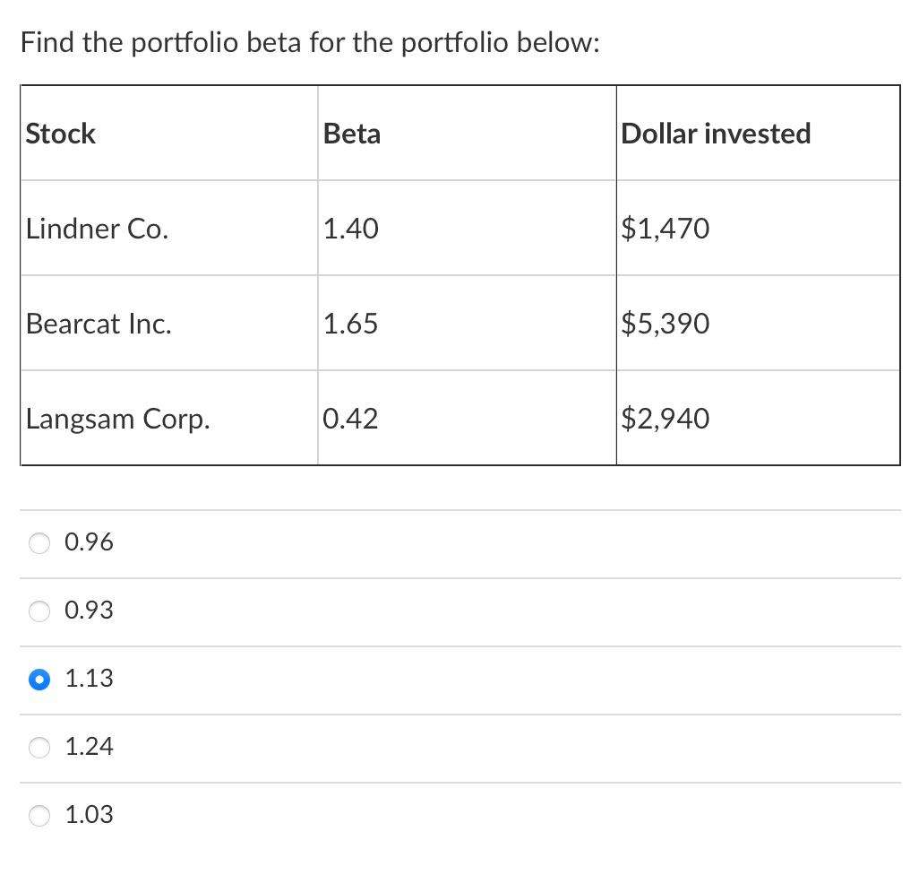Click the Dollar invested column header

point(716,133)
